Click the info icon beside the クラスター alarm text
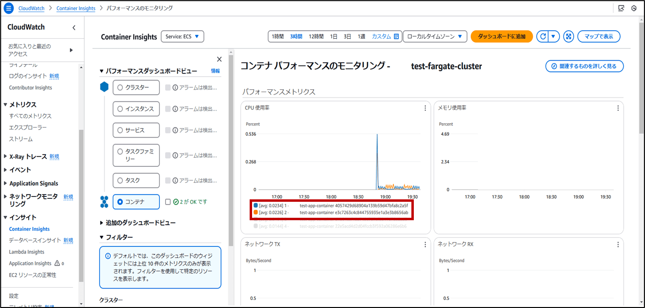 pyautogui.click(x=175, y=88)
